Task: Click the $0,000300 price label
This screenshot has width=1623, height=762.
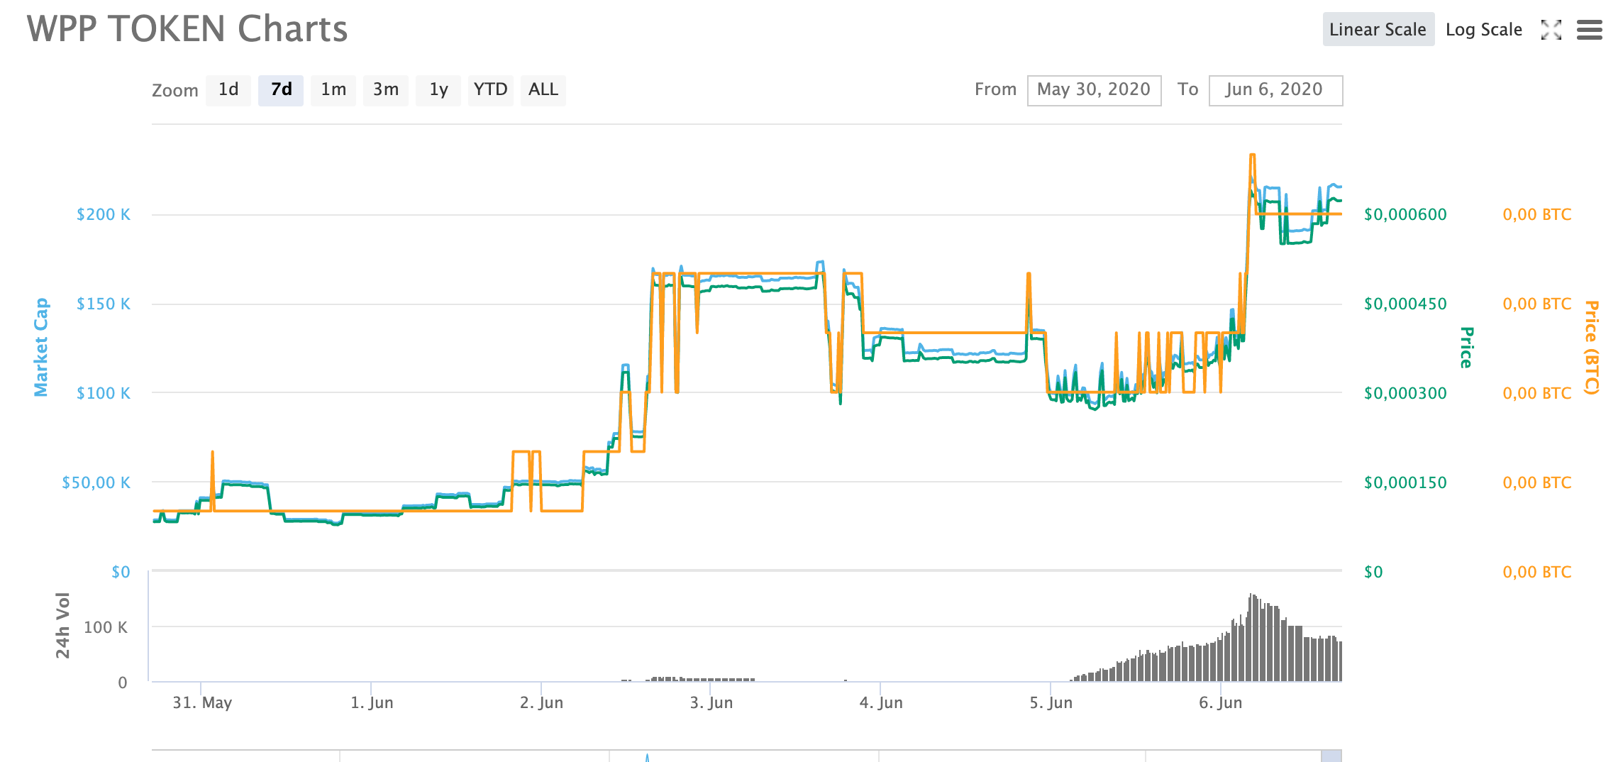Action: (1405, 393)
